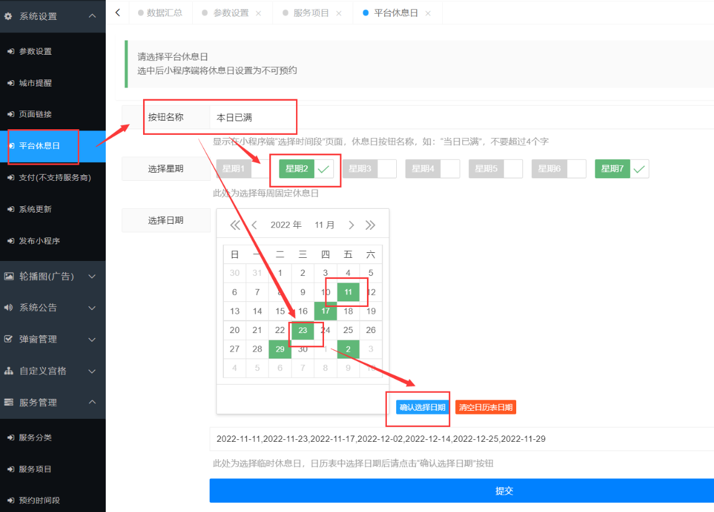The height and width of the screenshot is (512, 714).
Task: Select date 15 in the calendar
Action: pos(280,311)
